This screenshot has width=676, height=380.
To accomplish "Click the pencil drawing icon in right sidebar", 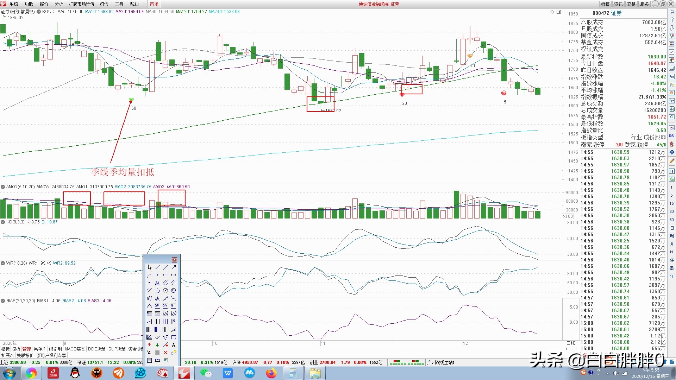I will [x=672, y=161].
